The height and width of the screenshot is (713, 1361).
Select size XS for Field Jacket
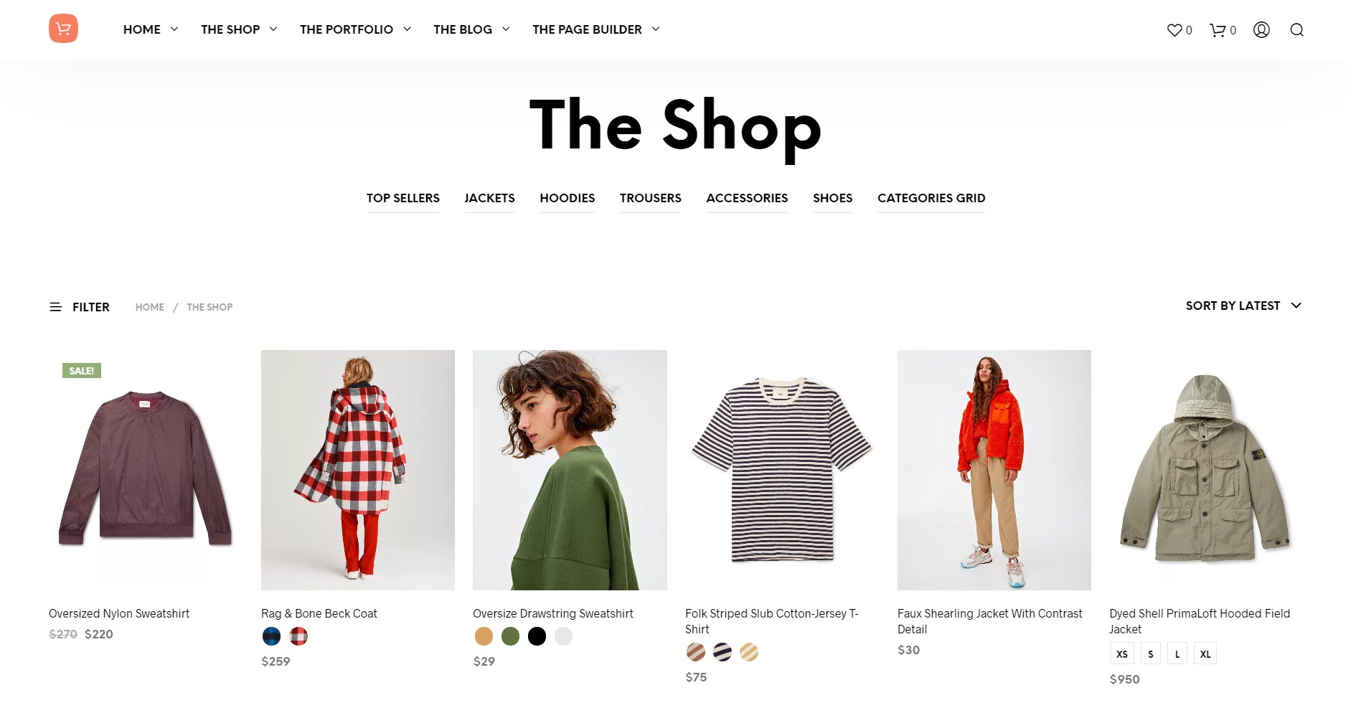[x=1122, y=653]
